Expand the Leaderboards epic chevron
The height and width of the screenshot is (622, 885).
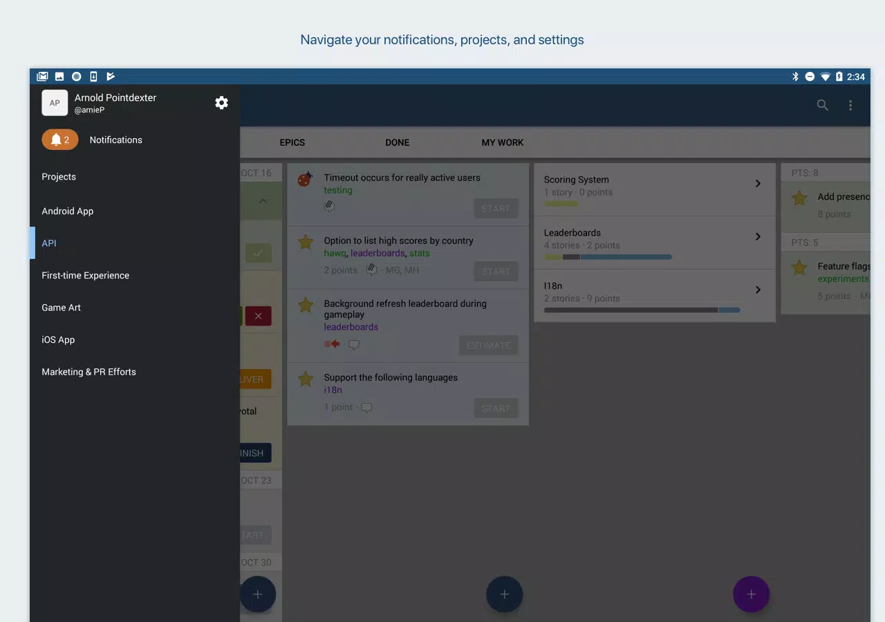(758, 237)
